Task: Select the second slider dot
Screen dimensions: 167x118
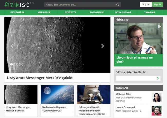Action: tap(14, 64)
